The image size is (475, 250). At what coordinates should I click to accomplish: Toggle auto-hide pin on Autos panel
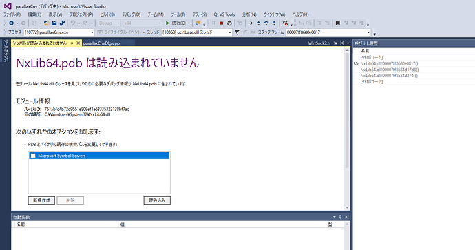(x=340, y=217)
